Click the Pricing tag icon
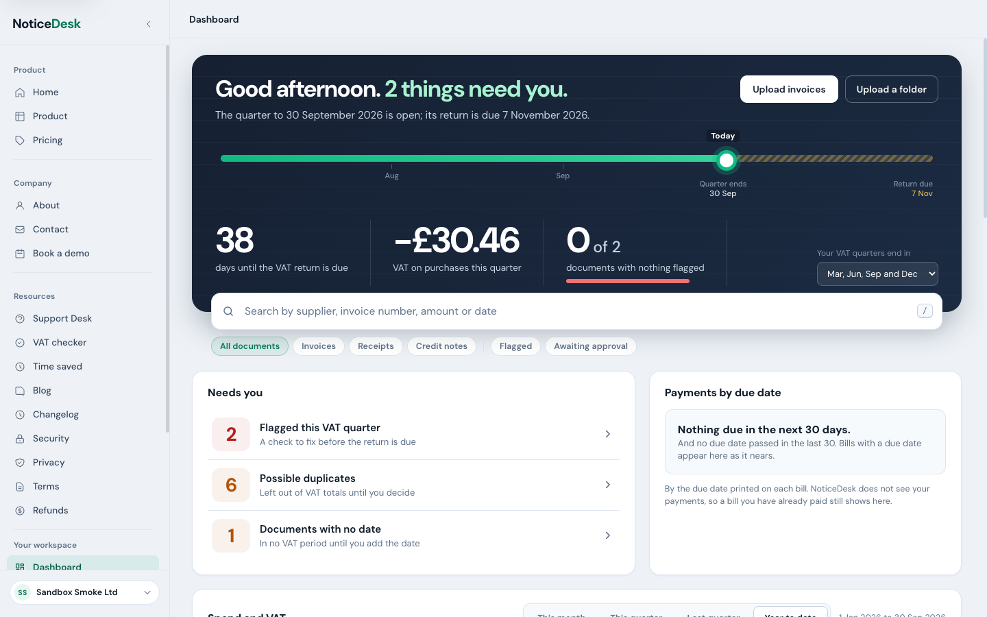This screenshot has height=617, width=987. 20,141
